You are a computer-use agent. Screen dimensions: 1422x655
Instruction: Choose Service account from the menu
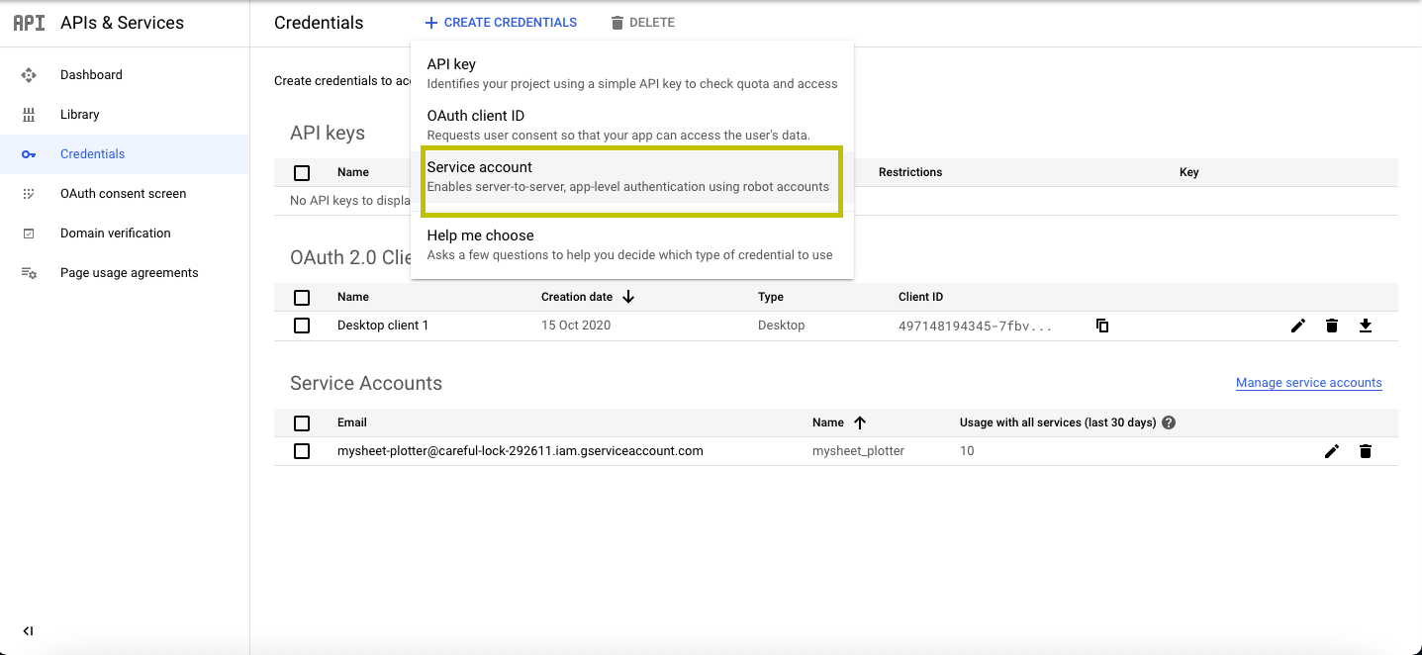[x=630, y=177]
